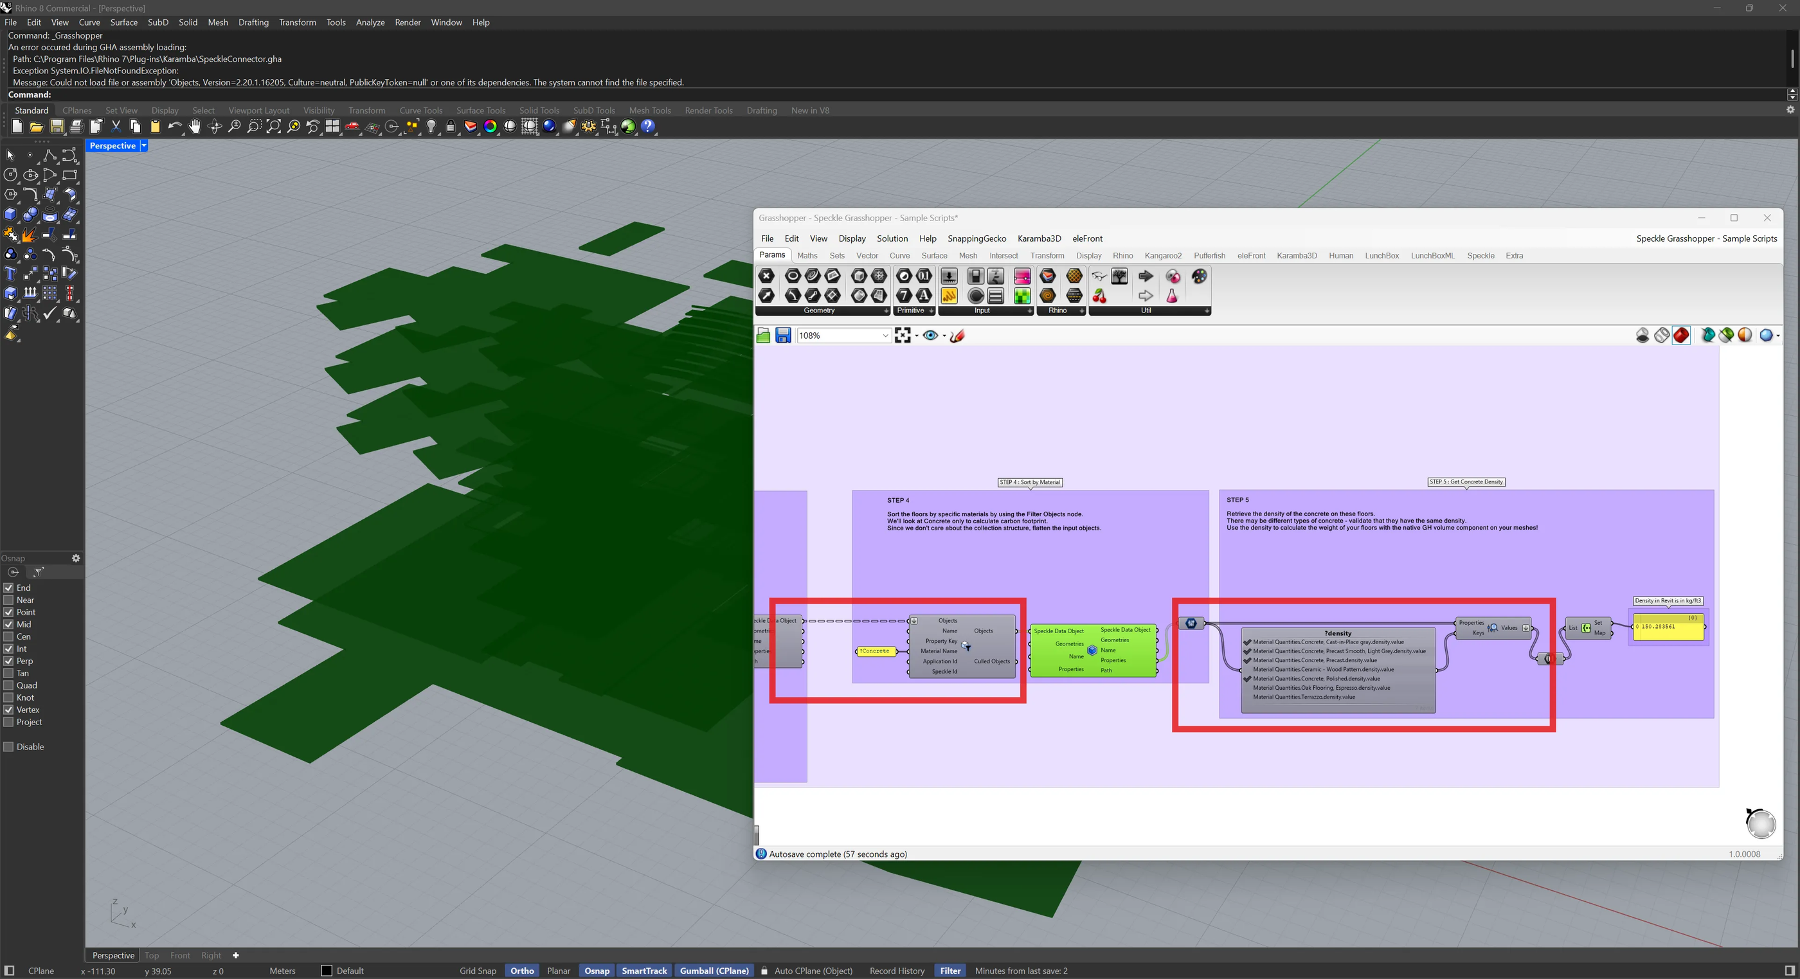Viewport: 1800px width, 979px height.
Task: Click the padlock Lock objects icon
Action: click(451, 127)
